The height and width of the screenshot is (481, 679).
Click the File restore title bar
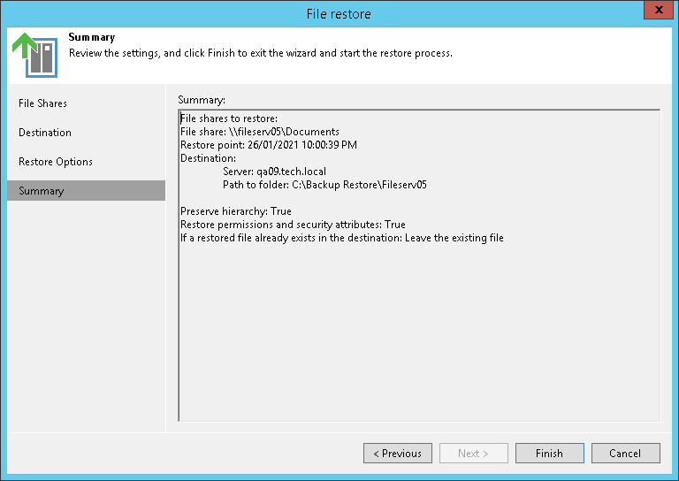[x=339, y=14]
